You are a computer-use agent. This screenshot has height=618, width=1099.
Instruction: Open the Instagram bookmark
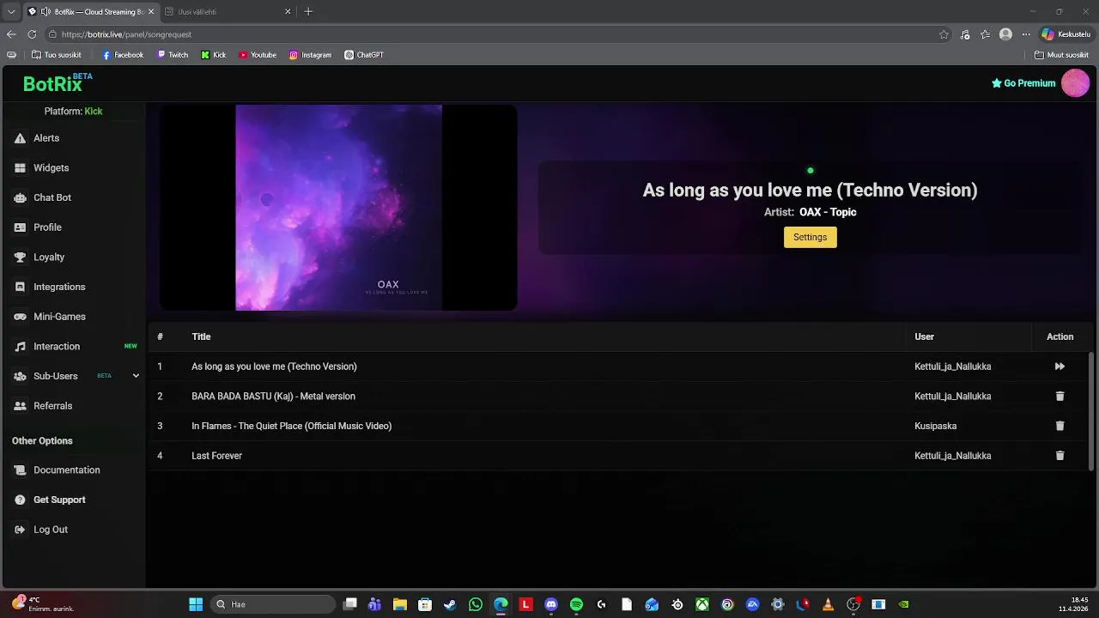(310, 55)
